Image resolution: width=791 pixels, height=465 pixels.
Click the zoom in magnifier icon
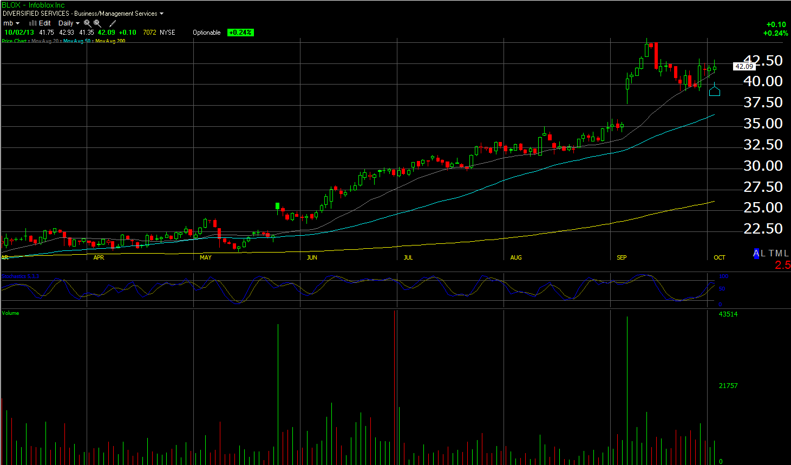(x=87, y=23)
